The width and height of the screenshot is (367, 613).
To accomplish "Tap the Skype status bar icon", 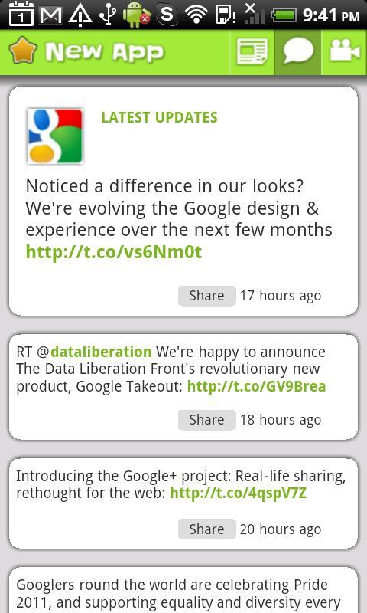I will [167, 15].
